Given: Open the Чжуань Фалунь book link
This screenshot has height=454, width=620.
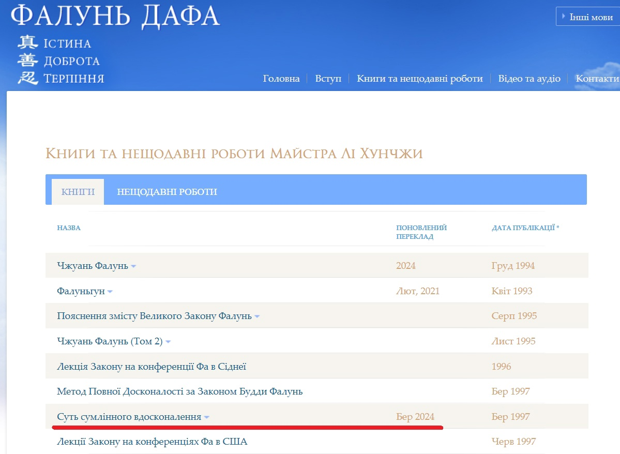Looking at the screenshot, I should point(93,265).
